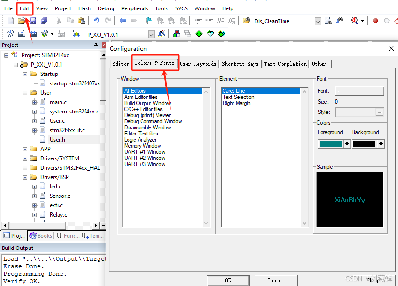Viewport: 398px width, 286px height.
Task: Click OK in Configuration dialog
Action: click(x=228, y=280)
